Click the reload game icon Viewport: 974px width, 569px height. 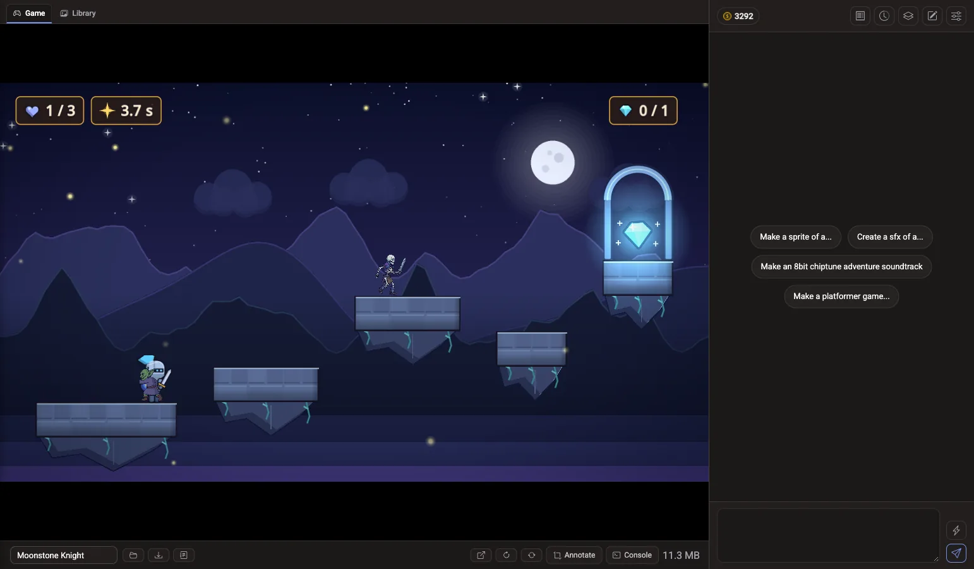click(507, 555)
